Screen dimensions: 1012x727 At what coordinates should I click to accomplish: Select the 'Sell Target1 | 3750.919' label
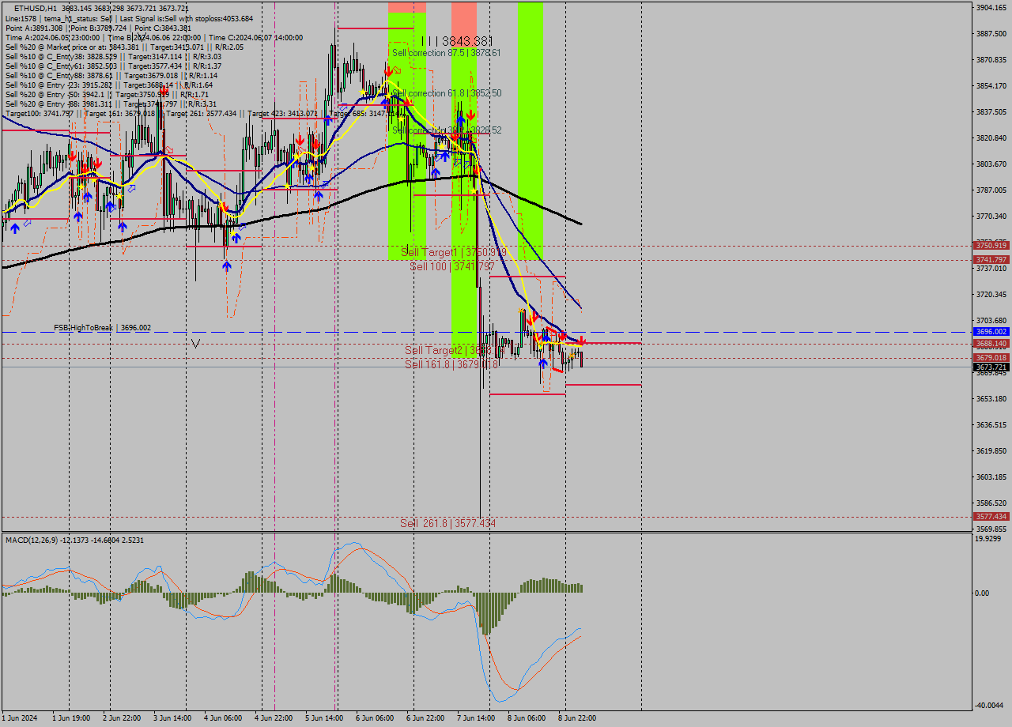click(454, 252)
